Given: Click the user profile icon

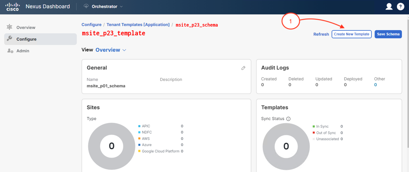Looking at the screenshot, I should click(389, 6).
